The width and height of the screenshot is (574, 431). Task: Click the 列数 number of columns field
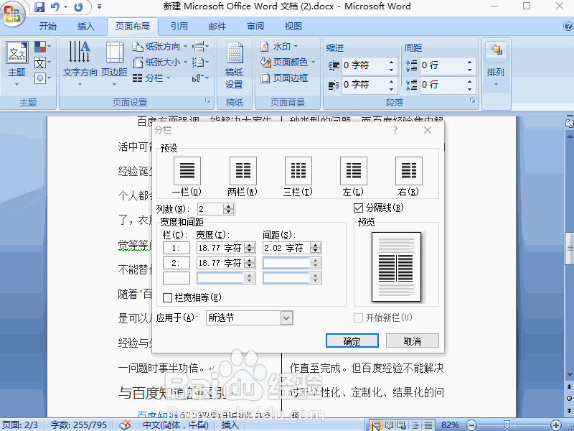pyautogui.click(x=210, y=209)
